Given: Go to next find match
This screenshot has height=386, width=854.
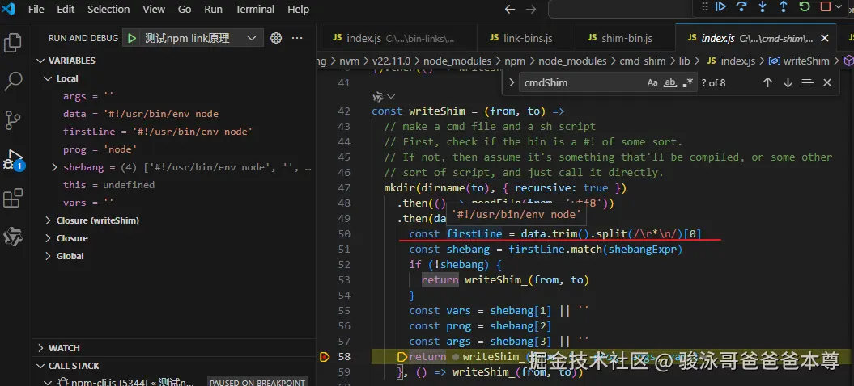Looking at the screenshot, I should click(x=788, y=82).
